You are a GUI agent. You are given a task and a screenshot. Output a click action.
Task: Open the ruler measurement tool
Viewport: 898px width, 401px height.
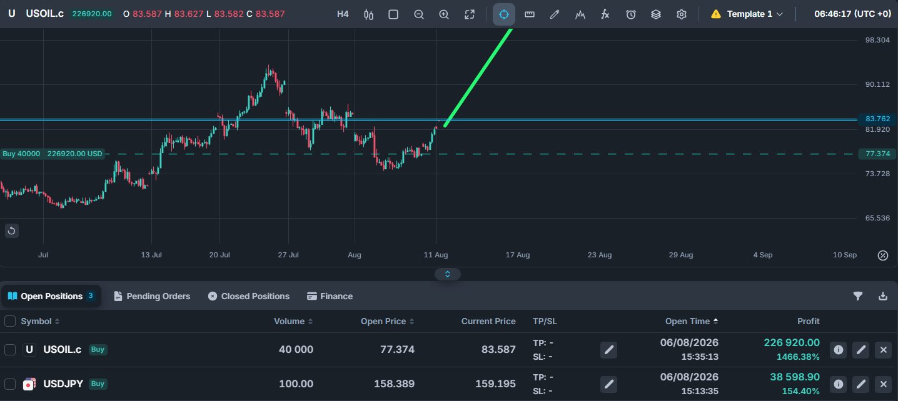click(530, 14)
